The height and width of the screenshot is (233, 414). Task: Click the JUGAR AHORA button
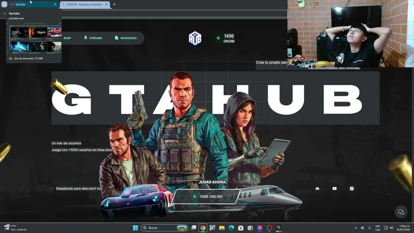[212, 182]
